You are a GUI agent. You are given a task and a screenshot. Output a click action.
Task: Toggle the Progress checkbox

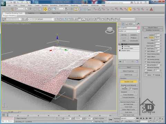pyautogui.click(x=131, y=89)
